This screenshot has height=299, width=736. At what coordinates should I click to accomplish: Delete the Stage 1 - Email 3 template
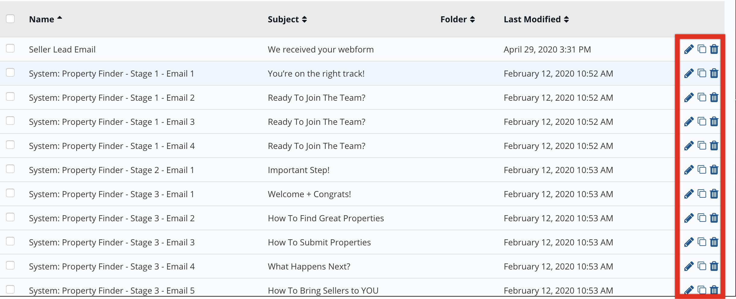[x=714, y=121]
